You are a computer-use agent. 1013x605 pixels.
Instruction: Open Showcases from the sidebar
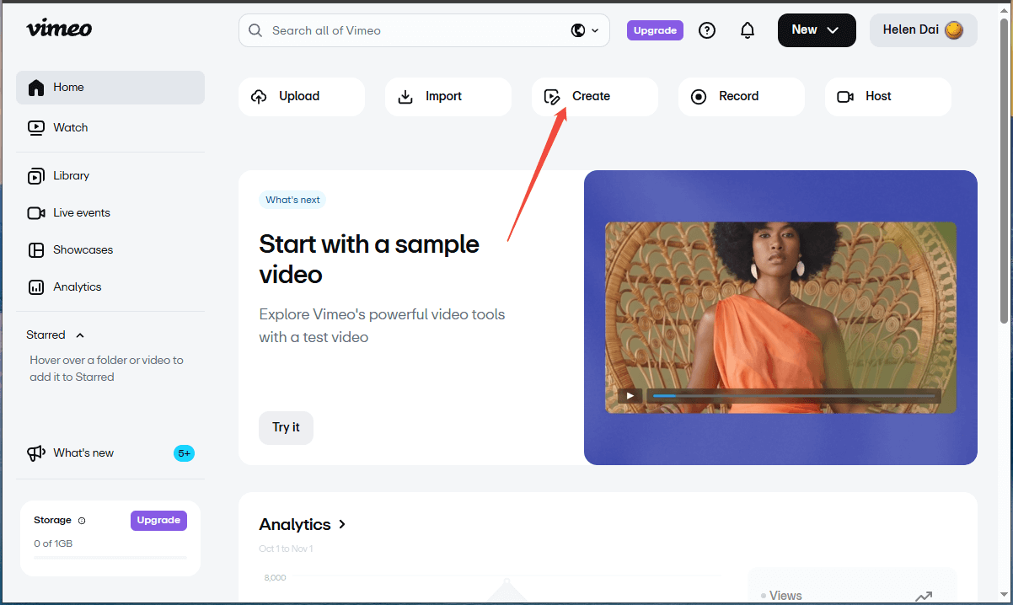80,249
